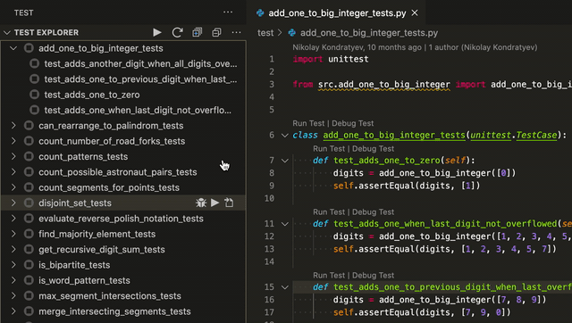Run disjoint_set_tests with play icon
The width and height of the screenshot is (572, 323).
click(x=215, y=203)
